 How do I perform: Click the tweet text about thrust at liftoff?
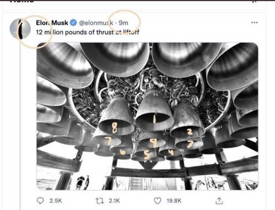(88, 32)
